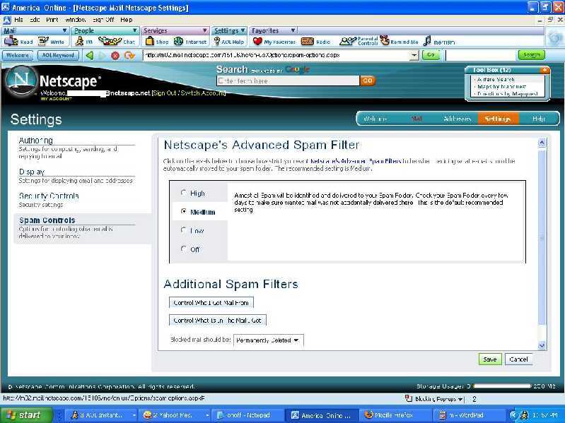Viewport: 565px width, 423px height.
Task: Open the Internet globe icon
Action: [178, 41]
